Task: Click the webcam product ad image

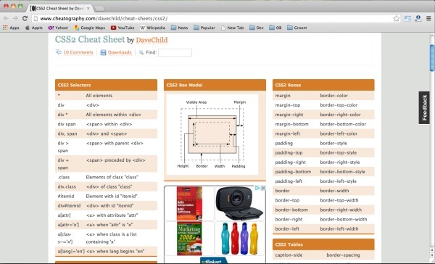Action: pos(239,203)
